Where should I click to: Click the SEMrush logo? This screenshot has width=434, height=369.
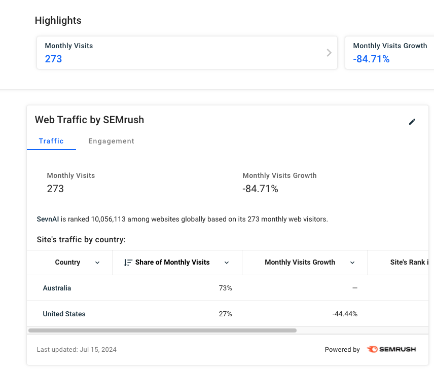pyautogui.click(x=391, y=349)
